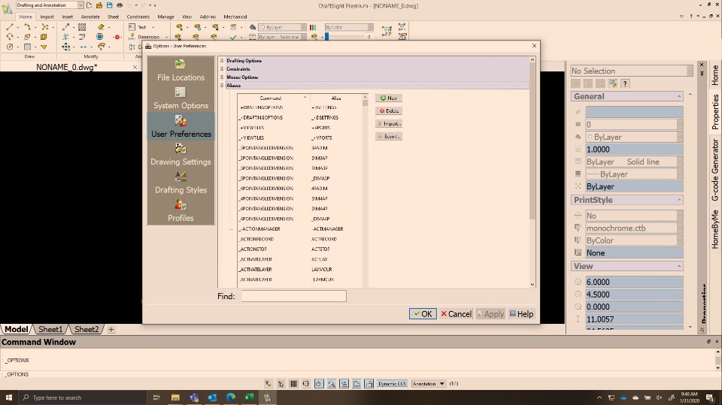Open the Constraints ribbon tab
This screenshot has height=405, width=722.
point(138,17)
